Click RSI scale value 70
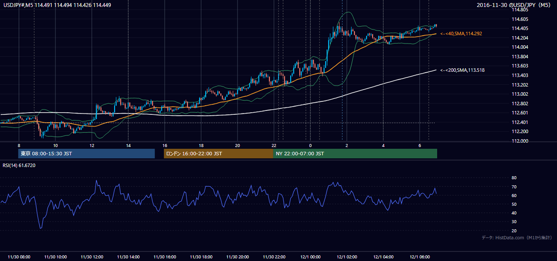The image size is (557, 261). click(x=514, y=187)
